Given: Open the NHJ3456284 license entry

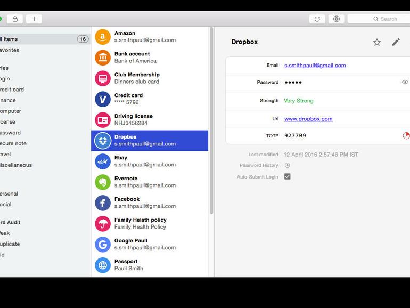Looking at the screenshot, I should tap(131, 123).
